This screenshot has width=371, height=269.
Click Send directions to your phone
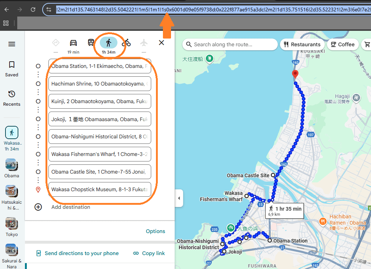(x=77, y=253)
